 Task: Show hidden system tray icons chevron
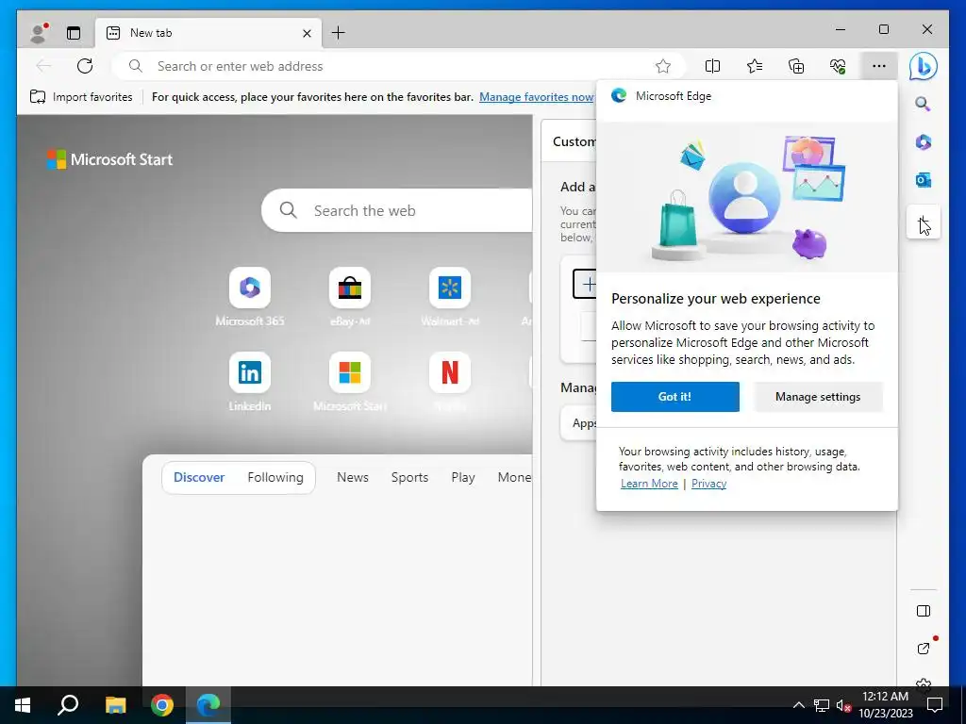[x=798, y=705]
